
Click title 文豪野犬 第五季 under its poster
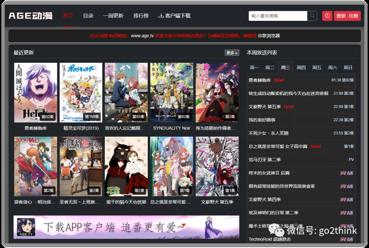pyautogui.click(x=217, y=202)
